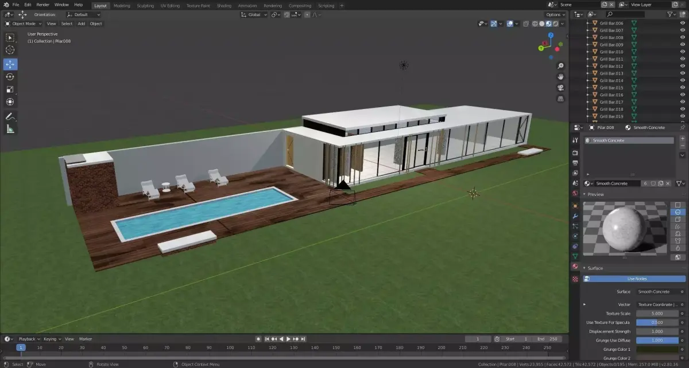Add a material slot with plus button
689x368 pixels.
(682, 139)
